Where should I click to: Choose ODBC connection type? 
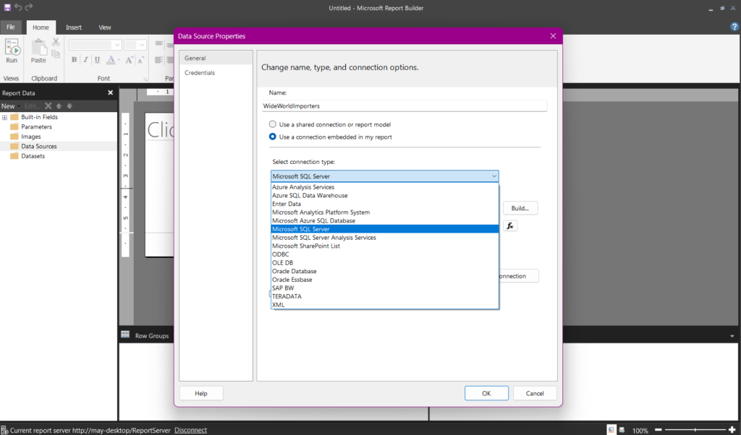pyautogui.click(x=385, y=254)
